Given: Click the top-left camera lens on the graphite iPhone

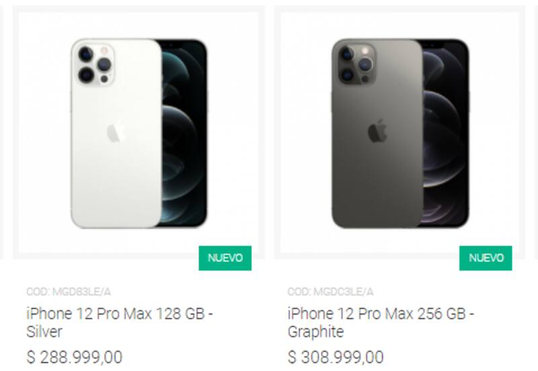Looking at the screenshot, I should [x=347, y=54].
